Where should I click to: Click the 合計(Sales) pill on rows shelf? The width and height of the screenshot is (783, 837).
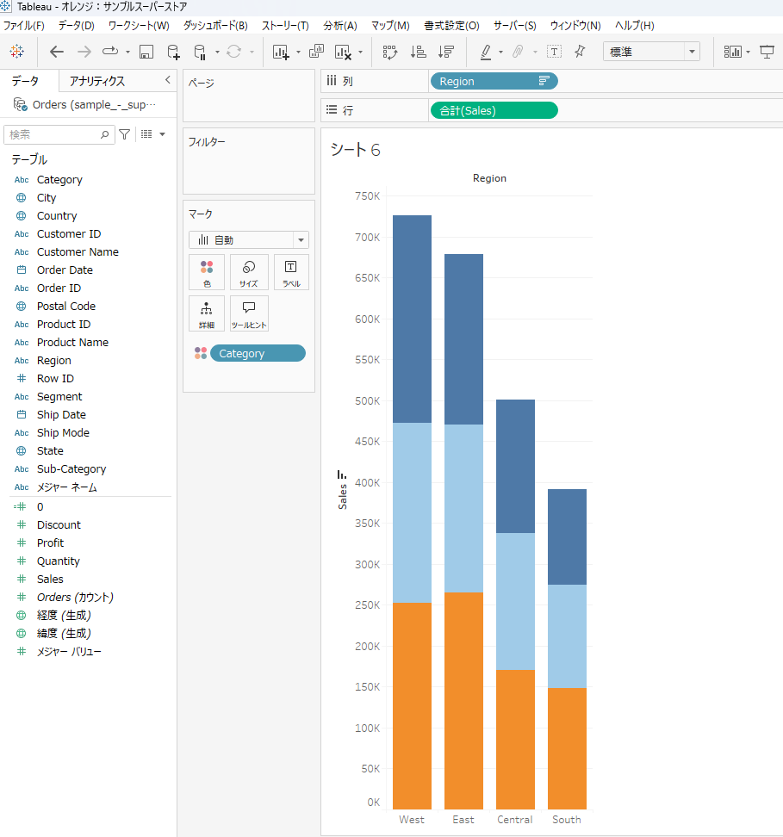(x=493, y=110)
